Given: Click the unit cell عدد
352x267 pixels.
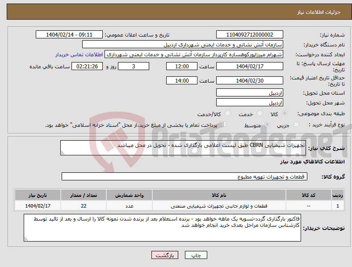Looking at the screenshot, I should pos(129,206).
